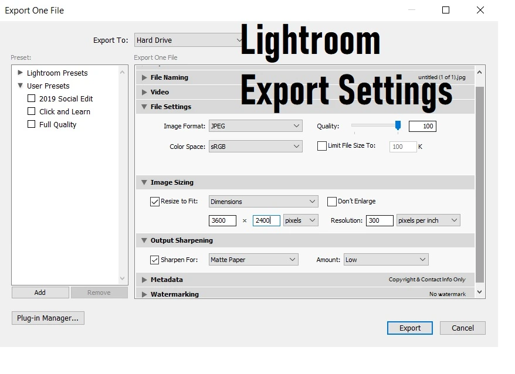515x374 pixels.
Task: Open the Image Format dropdown
Action: pos(256,126)
